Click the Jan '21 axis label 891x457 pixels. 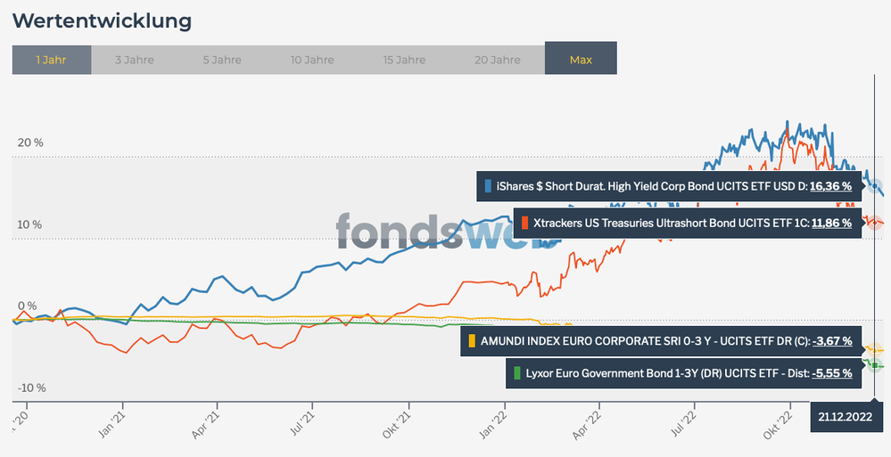point(112,425)
